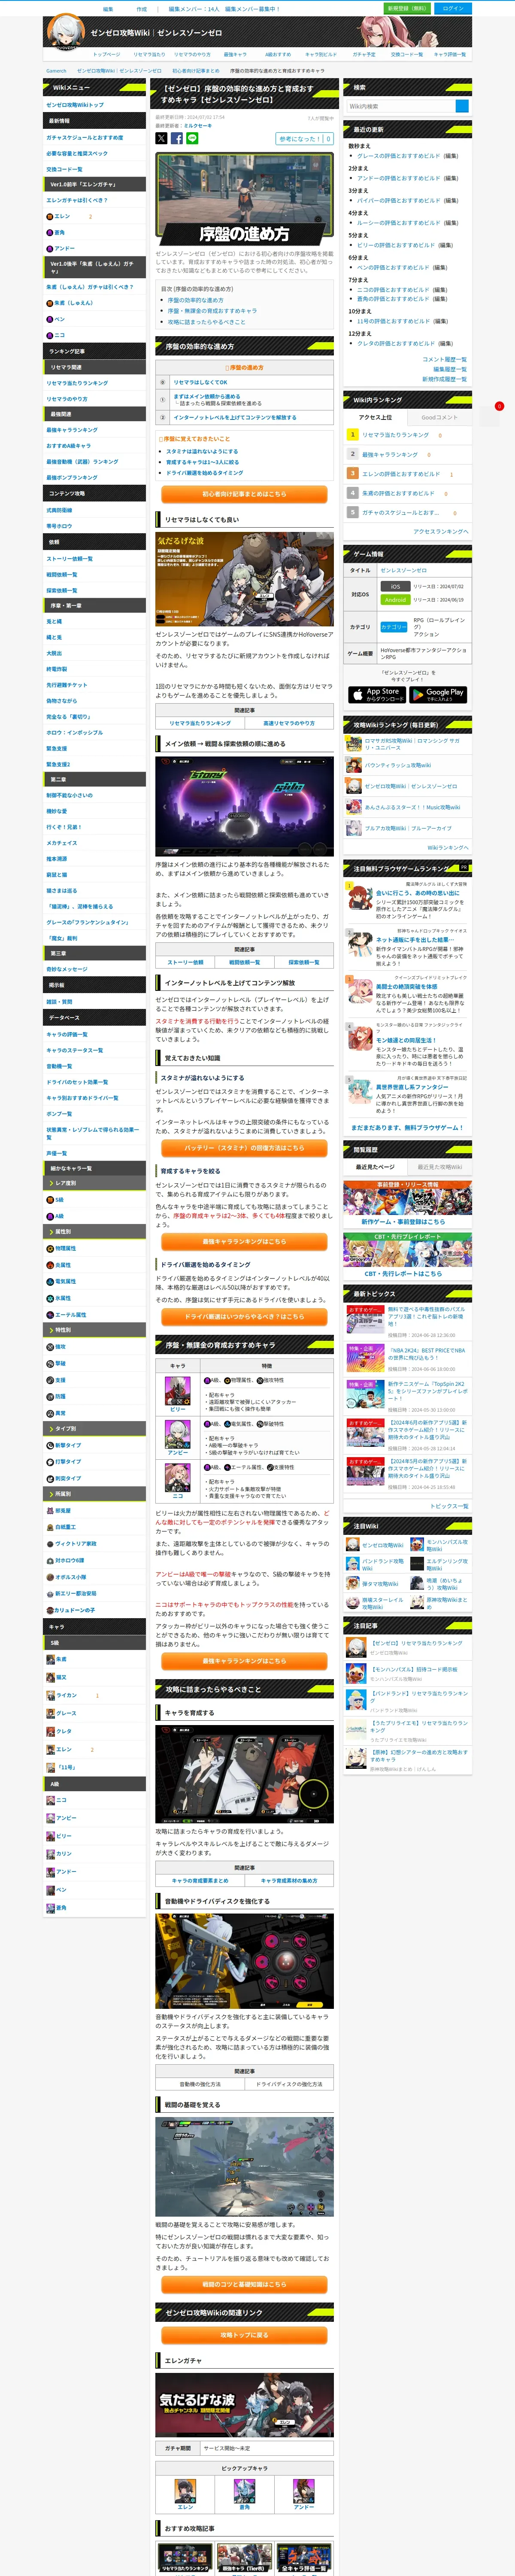Open ガチャ予定 in top navigation
Screen dimensions: 515x2576
coord(364,54)
